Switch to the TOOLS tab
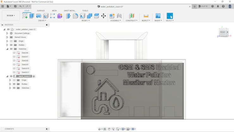 pos(85,10)
